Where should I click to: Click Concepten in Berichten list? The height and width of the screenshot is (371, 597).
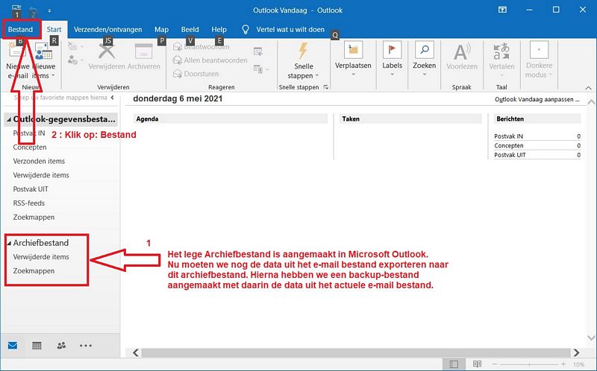tap(509, 145)
